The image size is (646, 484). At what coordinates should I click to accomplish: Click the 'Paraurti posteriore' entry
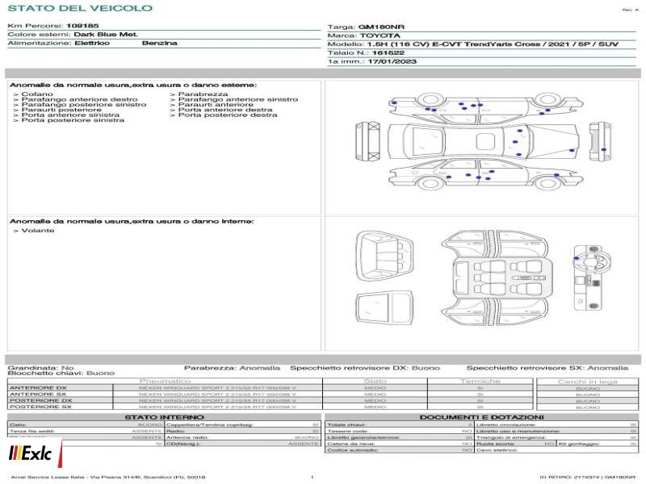[x=61, y=110]
